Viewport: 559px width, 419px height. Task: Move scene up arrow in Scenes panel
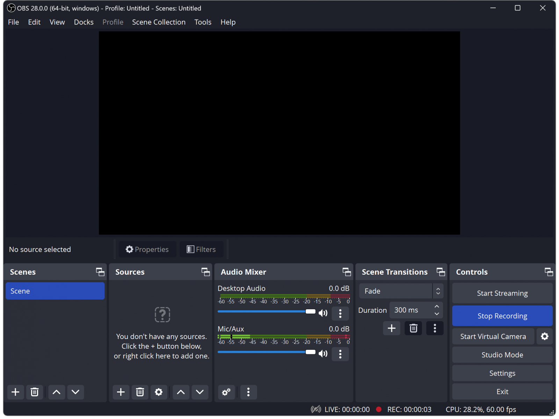pos(57,392)
